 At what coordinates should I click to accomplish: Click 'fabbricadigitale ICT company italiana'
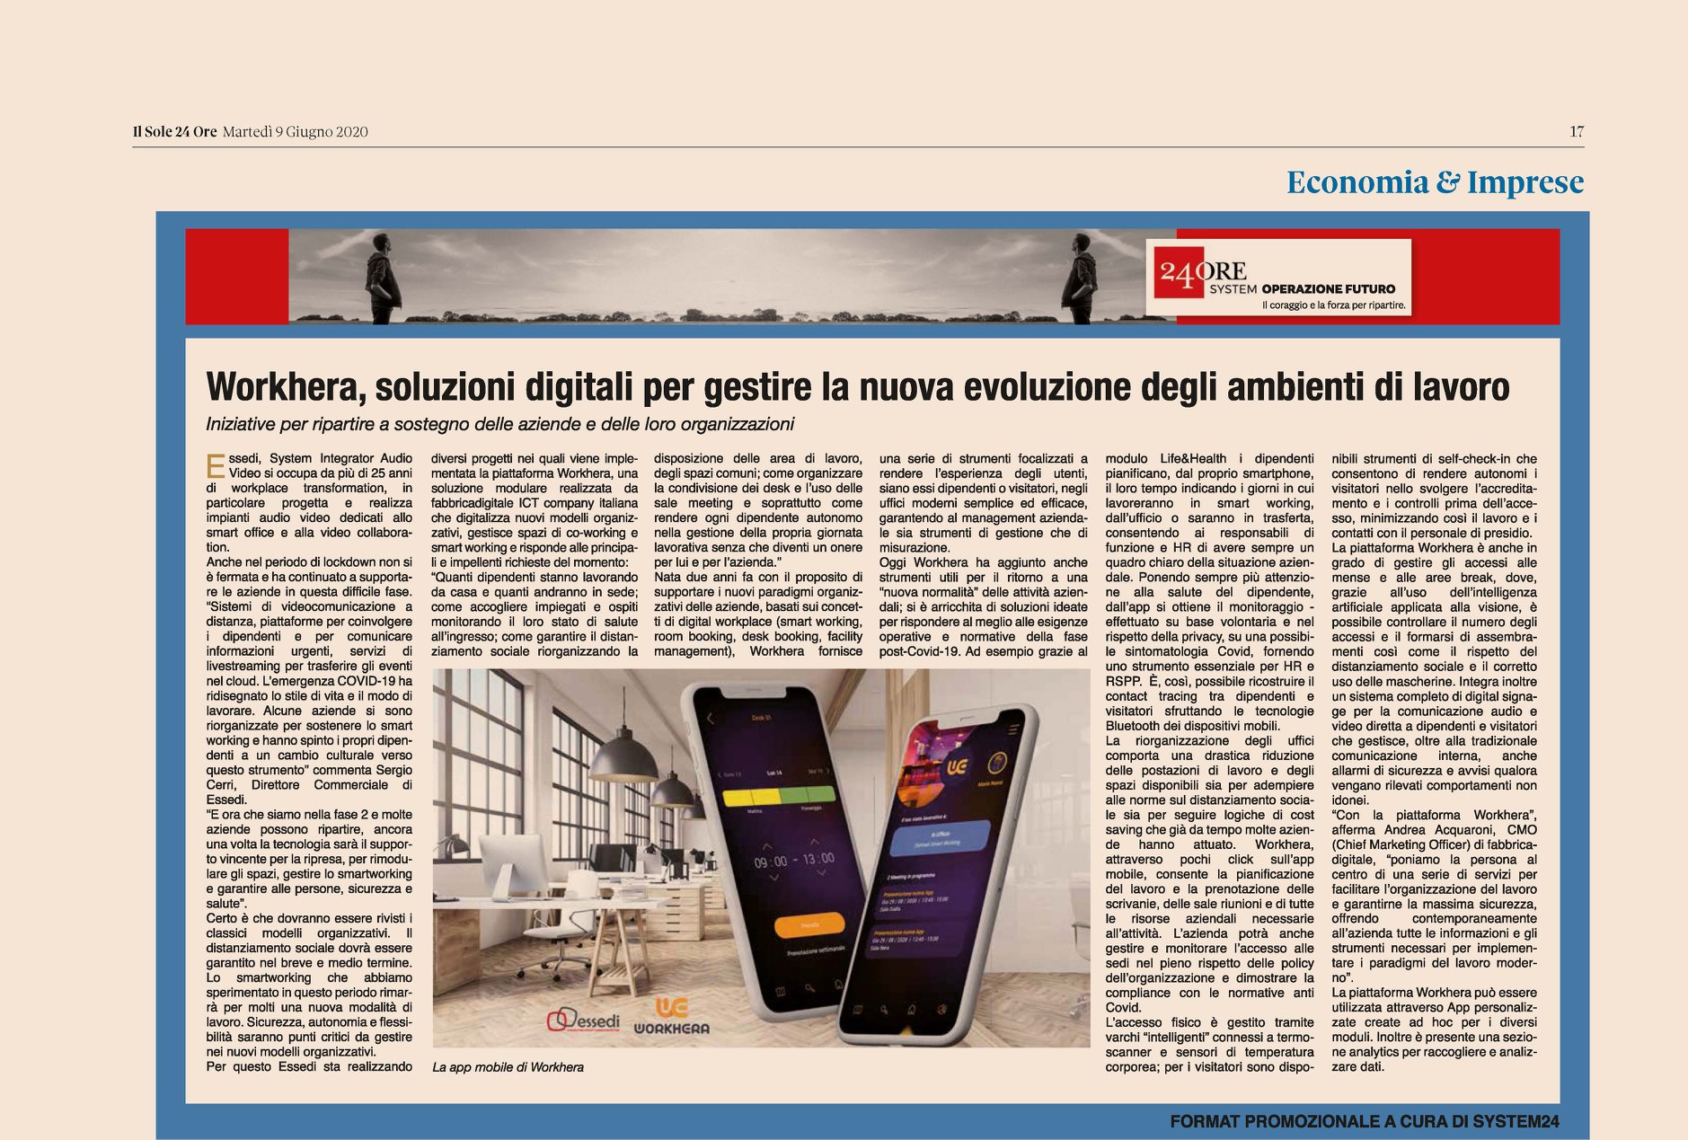coord(535,503)
